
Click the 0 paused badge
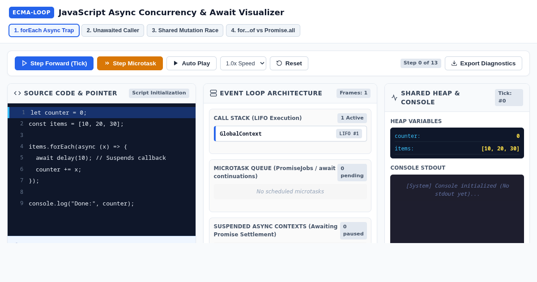(354, 231)
